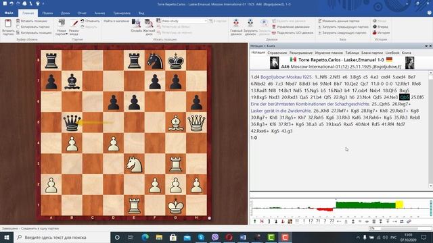
Task: Insert the ± white is better symbol
Action: point(346,221)
